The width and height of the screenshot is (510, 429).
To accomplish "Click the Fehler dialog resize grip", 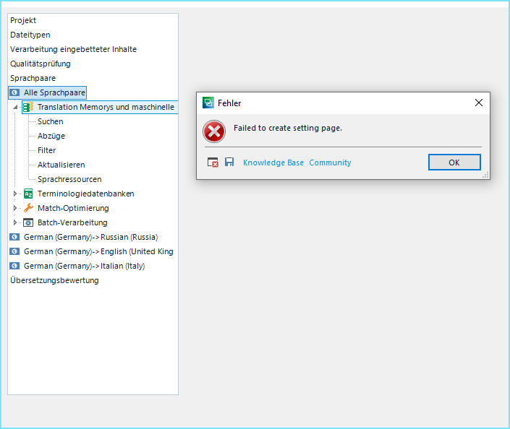I will (x=485, y=175).
